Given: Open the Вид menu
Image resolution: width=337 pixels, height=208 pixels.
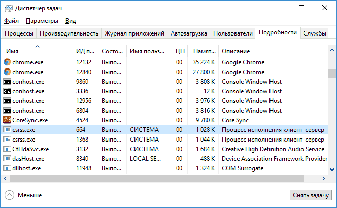Looking at the screenshot, I should [x=71, y=21].
